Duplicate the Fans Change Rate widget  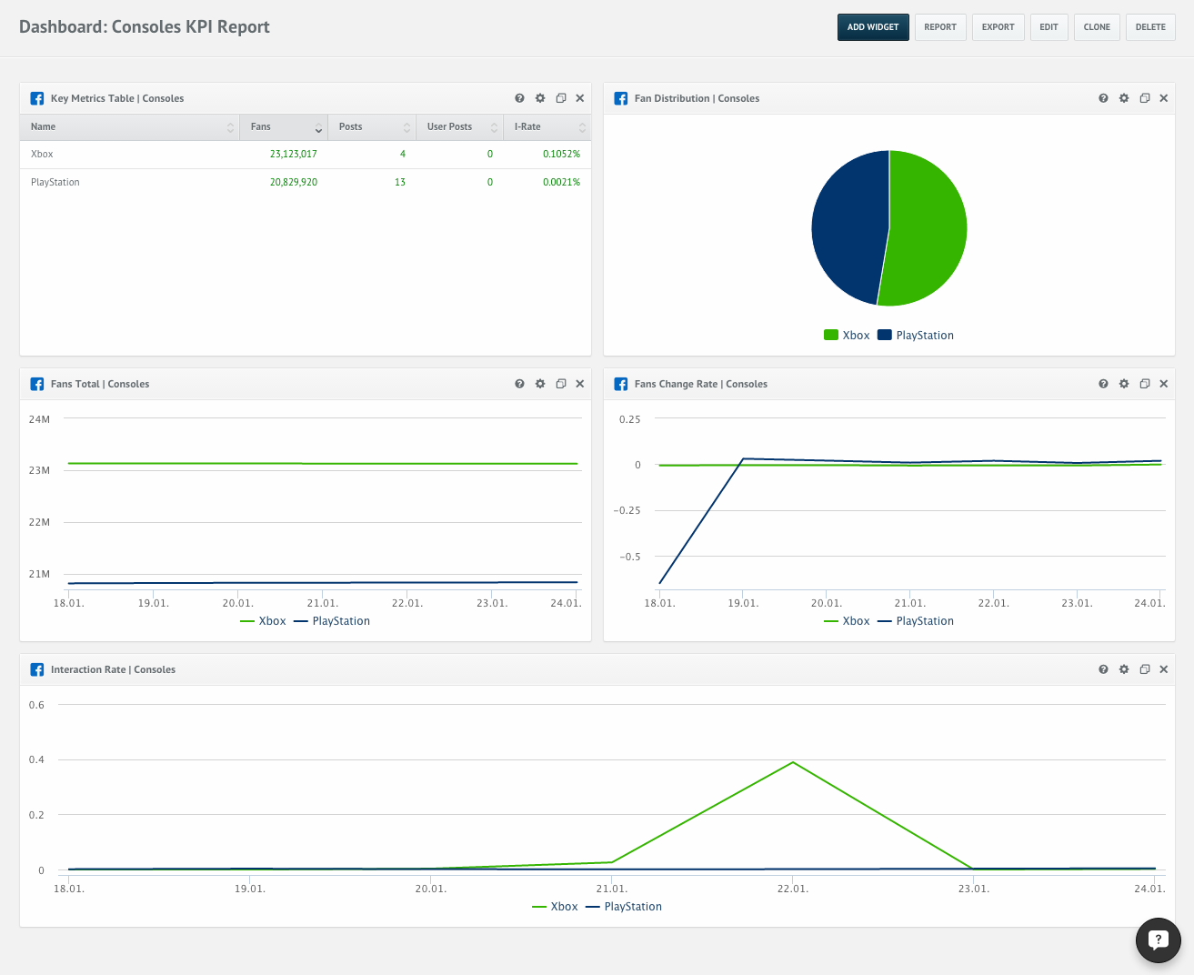pyautogui.click(x=1145, y=384)
